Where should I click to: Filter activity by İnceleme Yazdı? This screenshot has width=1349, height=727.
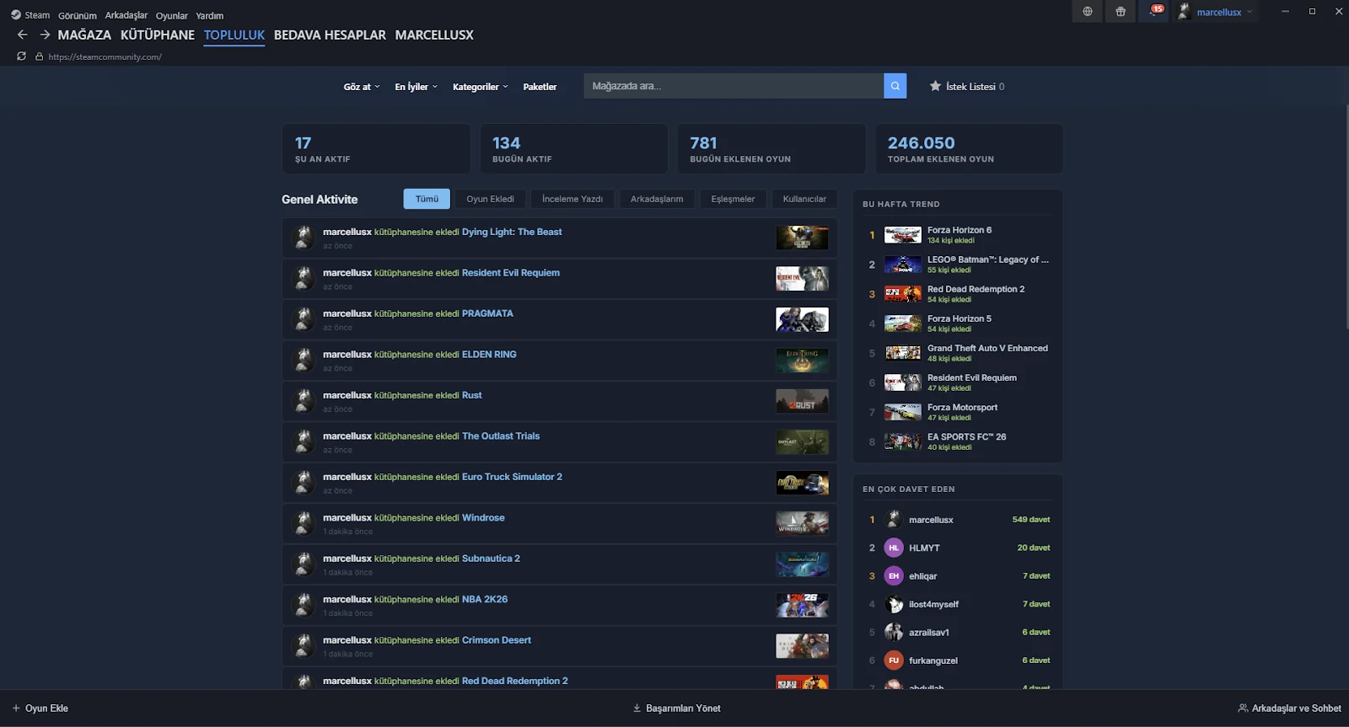572,199
